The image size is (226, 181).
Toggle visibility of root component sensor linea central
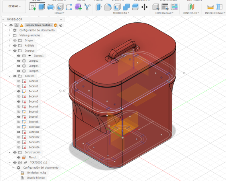(x=11, y=25)
